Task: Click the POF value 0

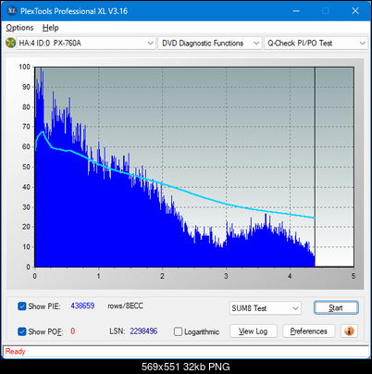Action: (73, 331)
